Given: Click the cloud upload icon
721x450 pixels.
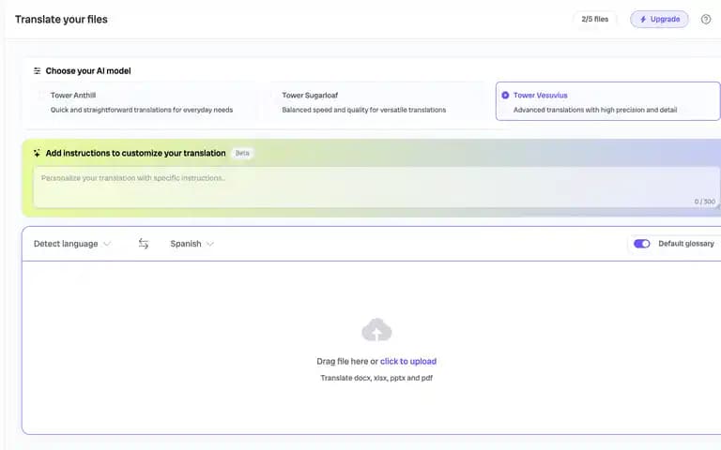Looking at the screenshot, I should [376, 330].
